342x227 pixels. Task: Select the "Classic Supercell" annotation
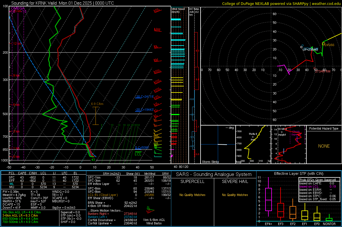(x=296, y=133)
